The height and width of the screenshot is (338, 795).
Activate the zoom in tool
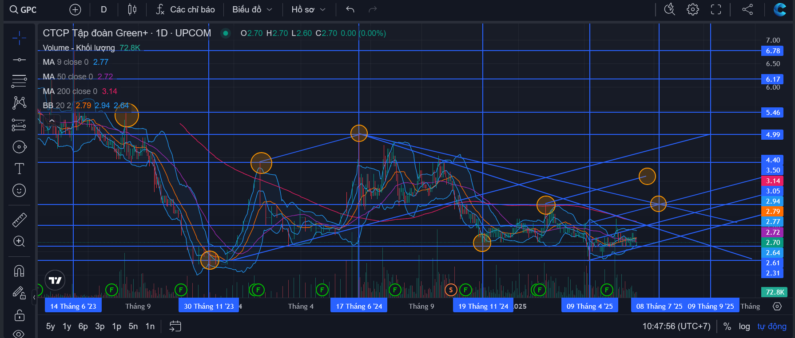pos(19,241)
